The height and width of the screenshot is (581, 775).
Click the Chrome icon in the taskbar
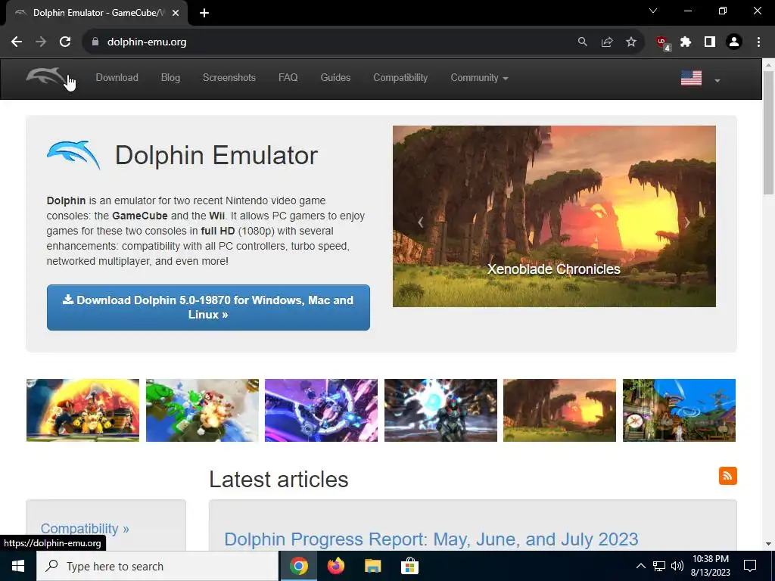click(298, 566)
